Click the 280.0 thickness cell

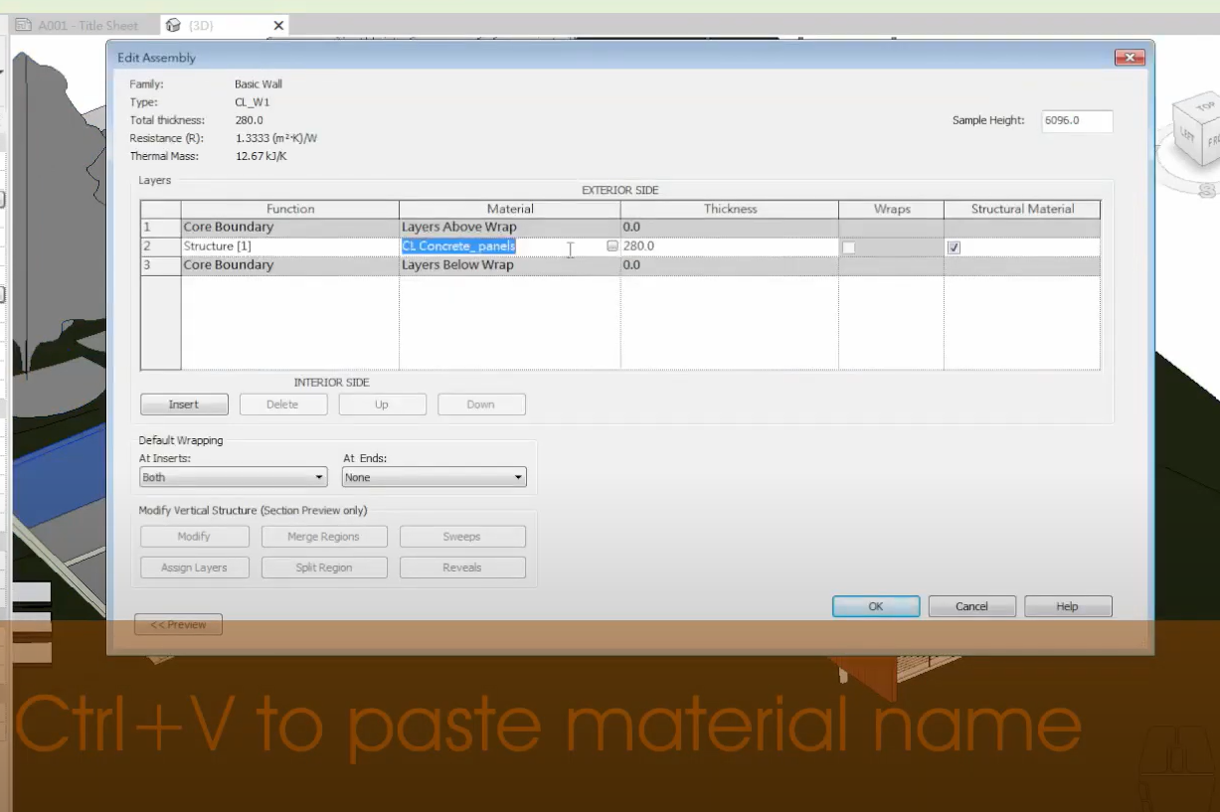pos(730,246)
